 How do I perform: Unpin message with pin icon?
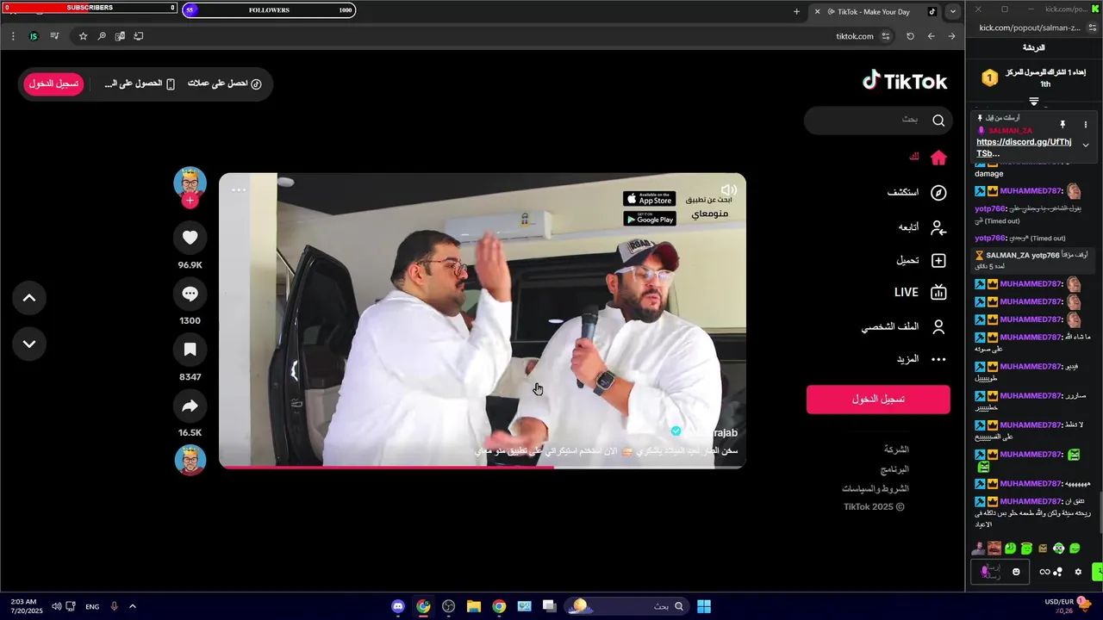(x=1062, y=125)
